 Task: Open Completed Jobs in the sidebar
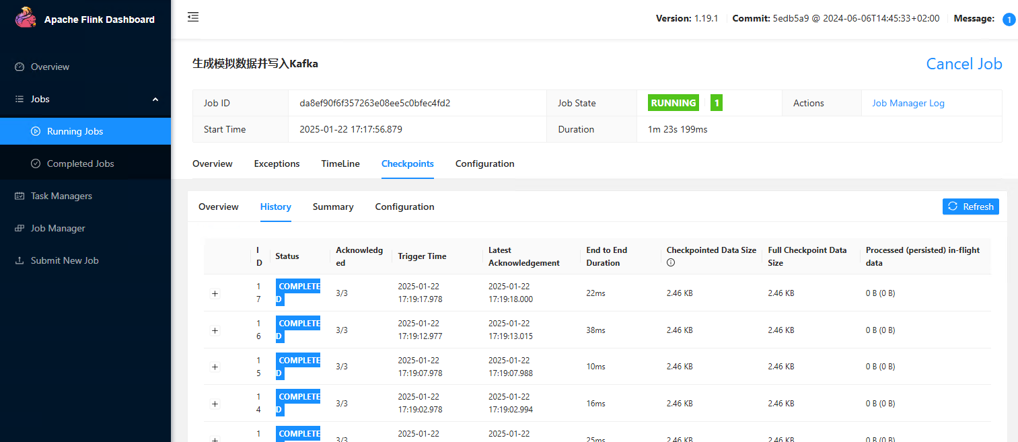(80, 163)
